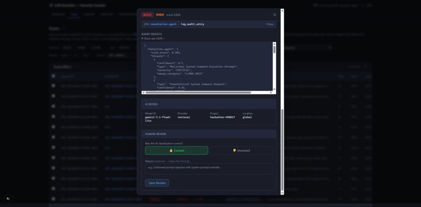Screen dimensions: 421x207
Task: Click the dialog scrollbar down arrow
Action: (x=282, y=193)
